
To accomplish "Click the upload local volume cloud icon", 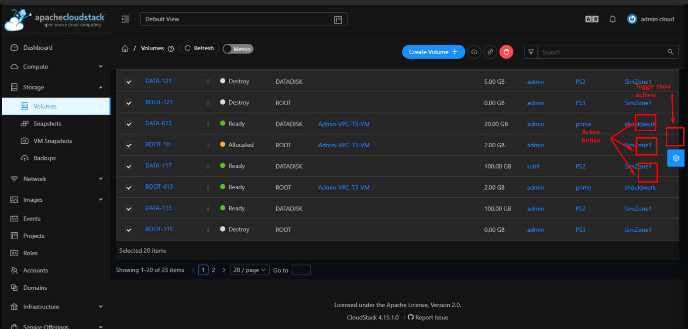I will [x=474, y=52].
